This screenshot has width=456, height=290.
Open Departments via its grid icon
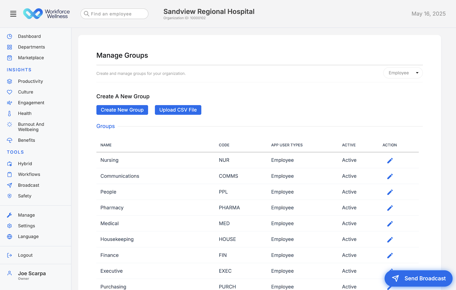(9, 47)
